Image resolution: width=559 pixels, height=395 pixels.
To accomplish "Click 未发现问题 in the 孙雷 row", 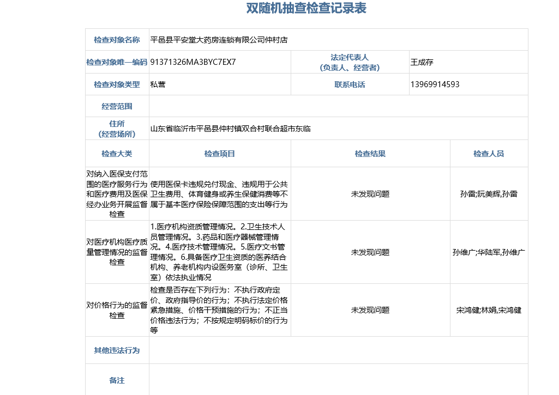I will (370, 194).
